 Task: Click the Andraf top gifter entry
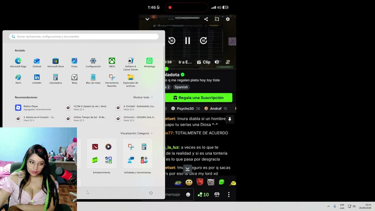point(216,108)
